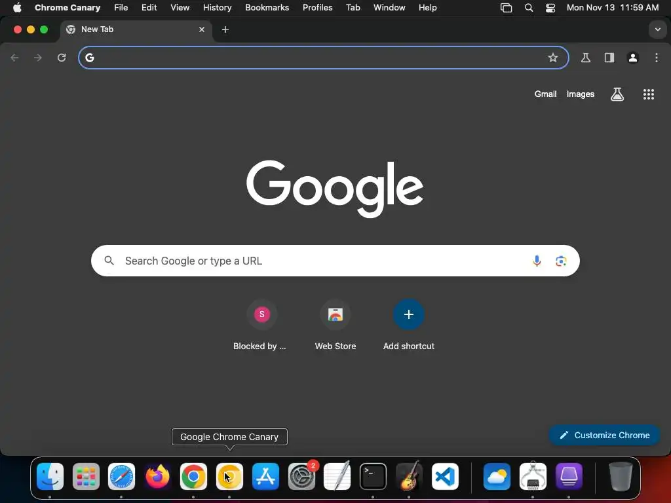Open the cloud weather app in dock

(497, 476)
